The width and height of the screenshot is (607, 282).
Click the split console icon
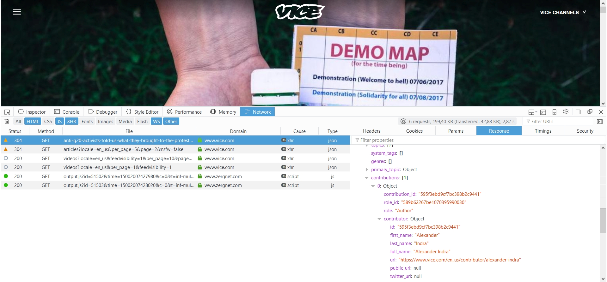point(543,112)
